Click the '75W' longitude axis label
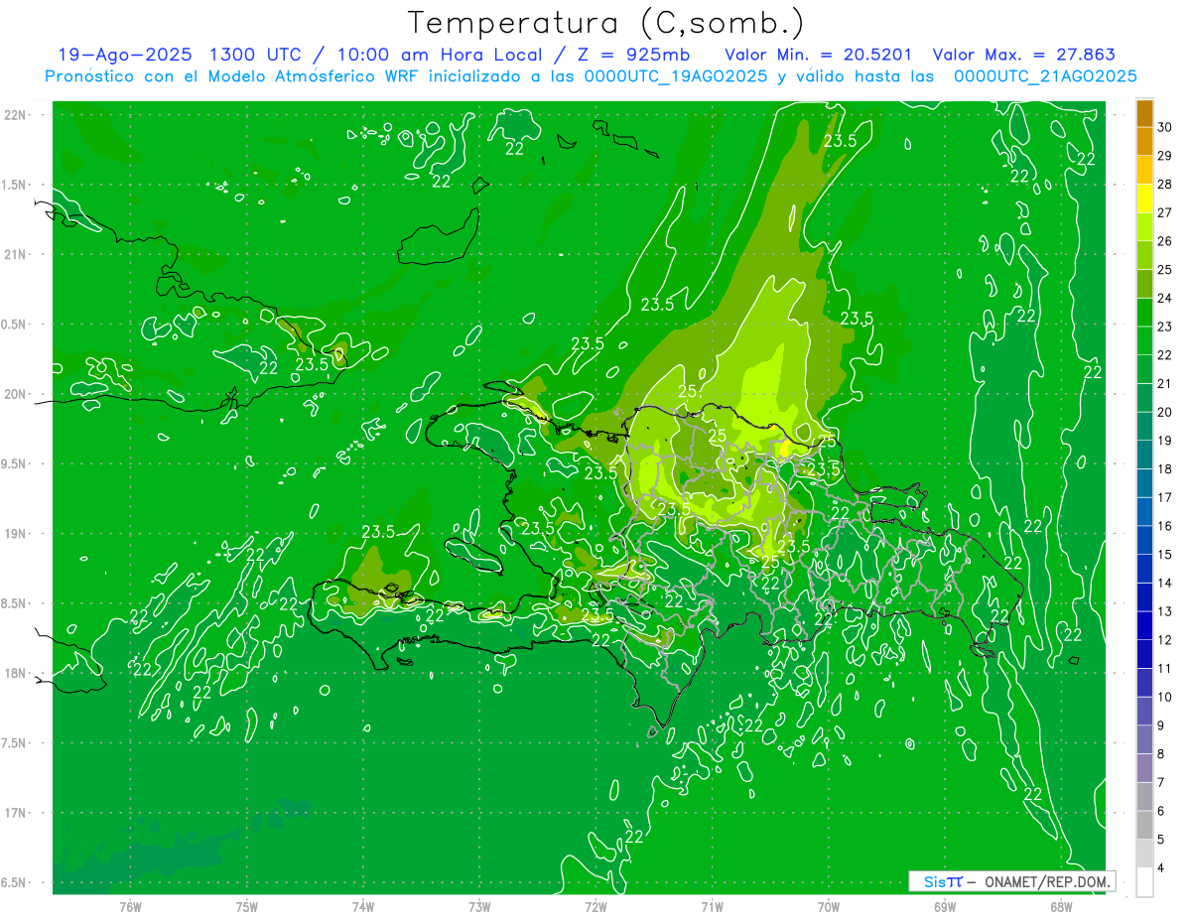 246,906
